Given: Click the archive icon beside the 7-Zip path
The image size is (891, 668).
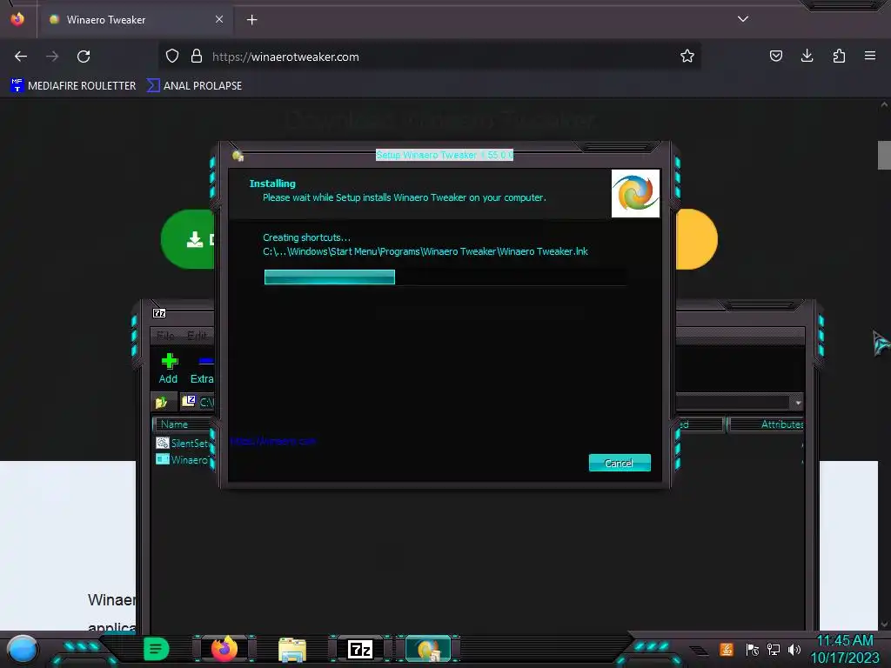Looking at the screenshot, I should [188, 402].
